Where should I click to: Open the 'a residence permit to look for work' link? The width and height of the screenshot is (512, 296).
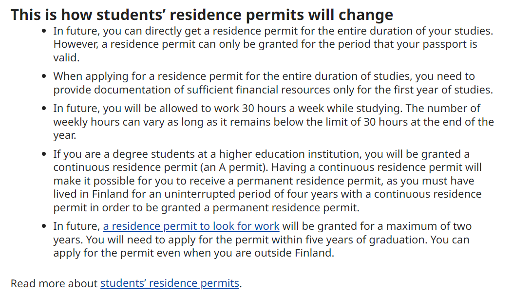[x=191, y=226]
